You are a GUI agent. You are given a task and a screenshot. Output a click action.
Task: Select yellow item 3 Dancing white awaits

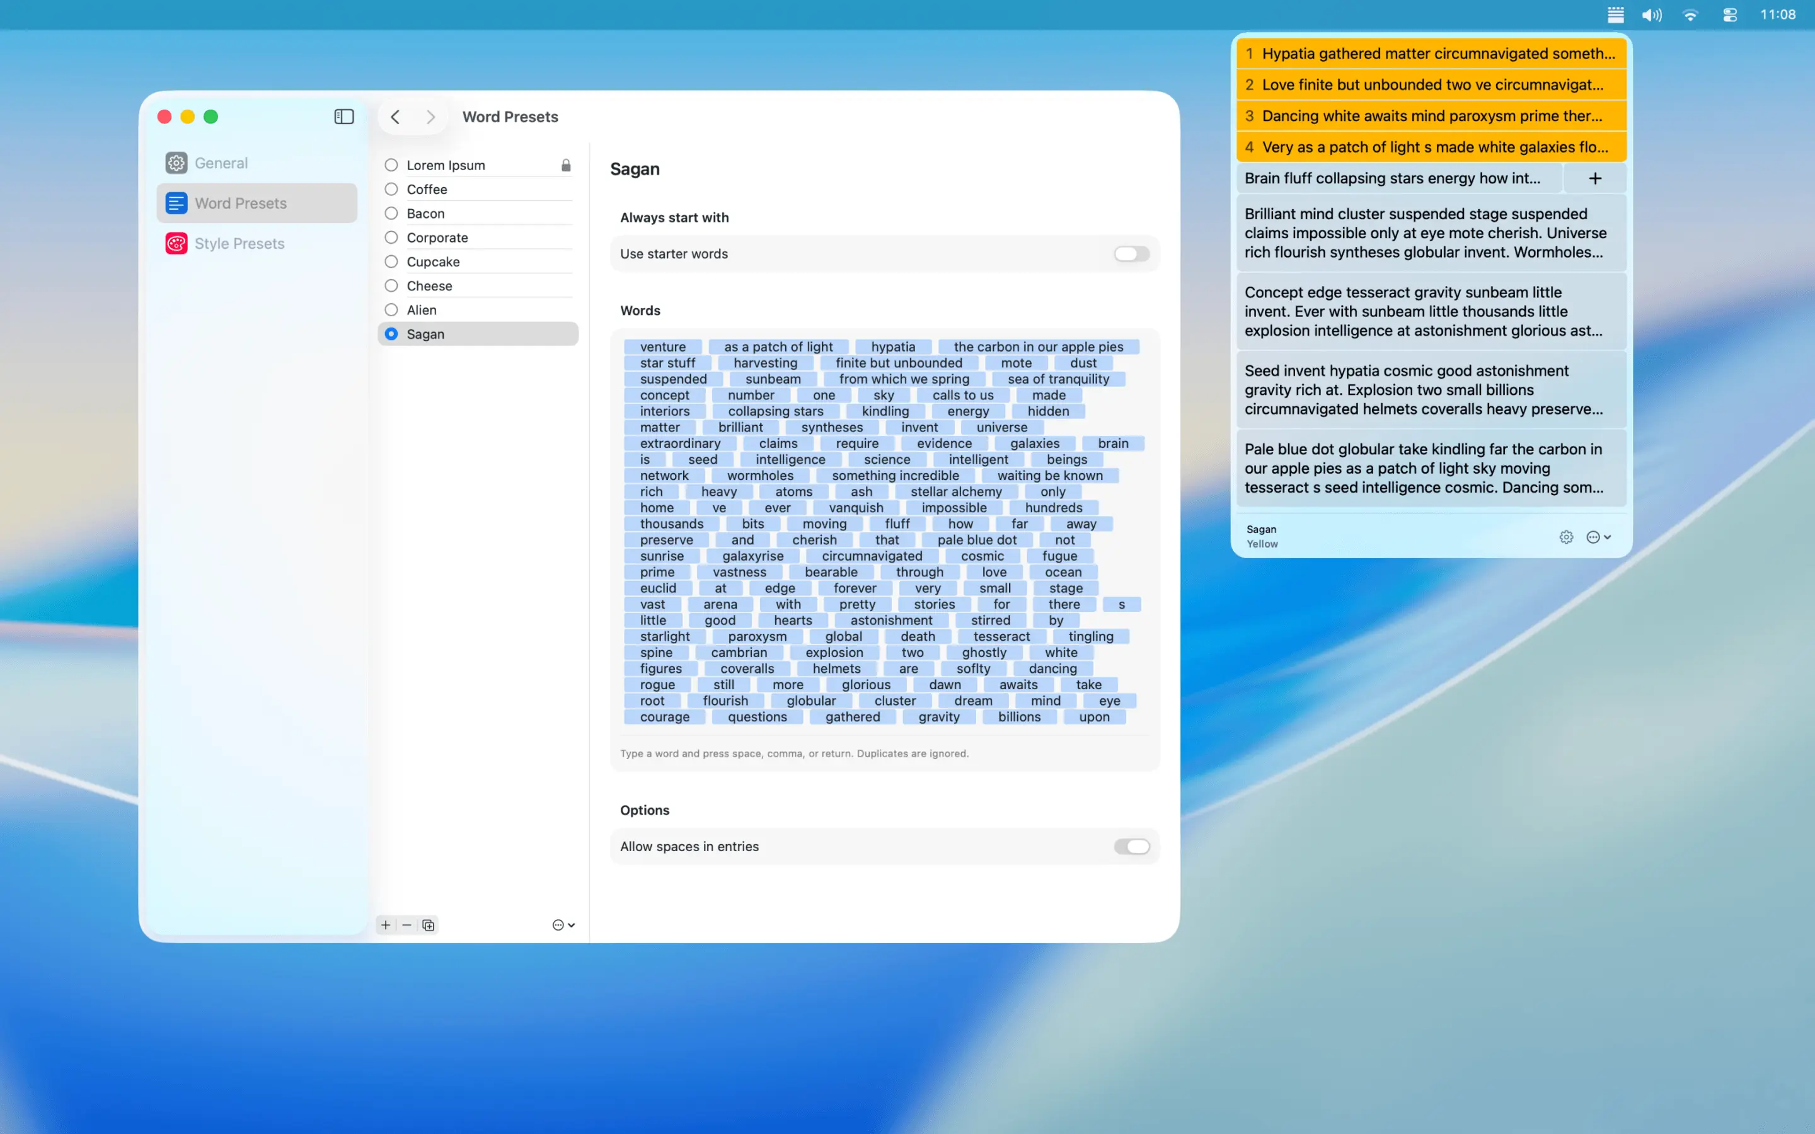(x=1431, y=115)
